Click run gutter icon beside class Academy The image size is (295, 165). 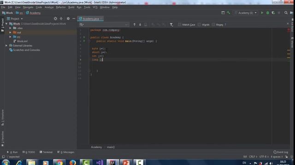coord(84,37)
